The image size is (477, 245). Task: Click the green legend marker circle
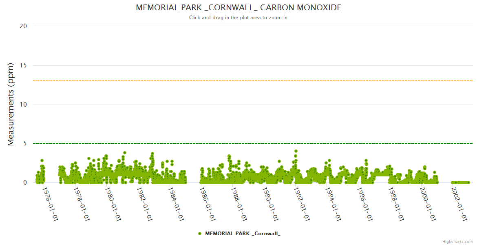coord(200,234)
